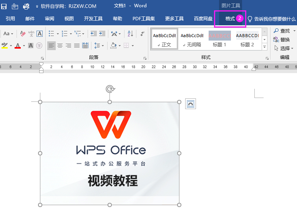
Task: Toggle center alignment
Action: tap(60, 46)
